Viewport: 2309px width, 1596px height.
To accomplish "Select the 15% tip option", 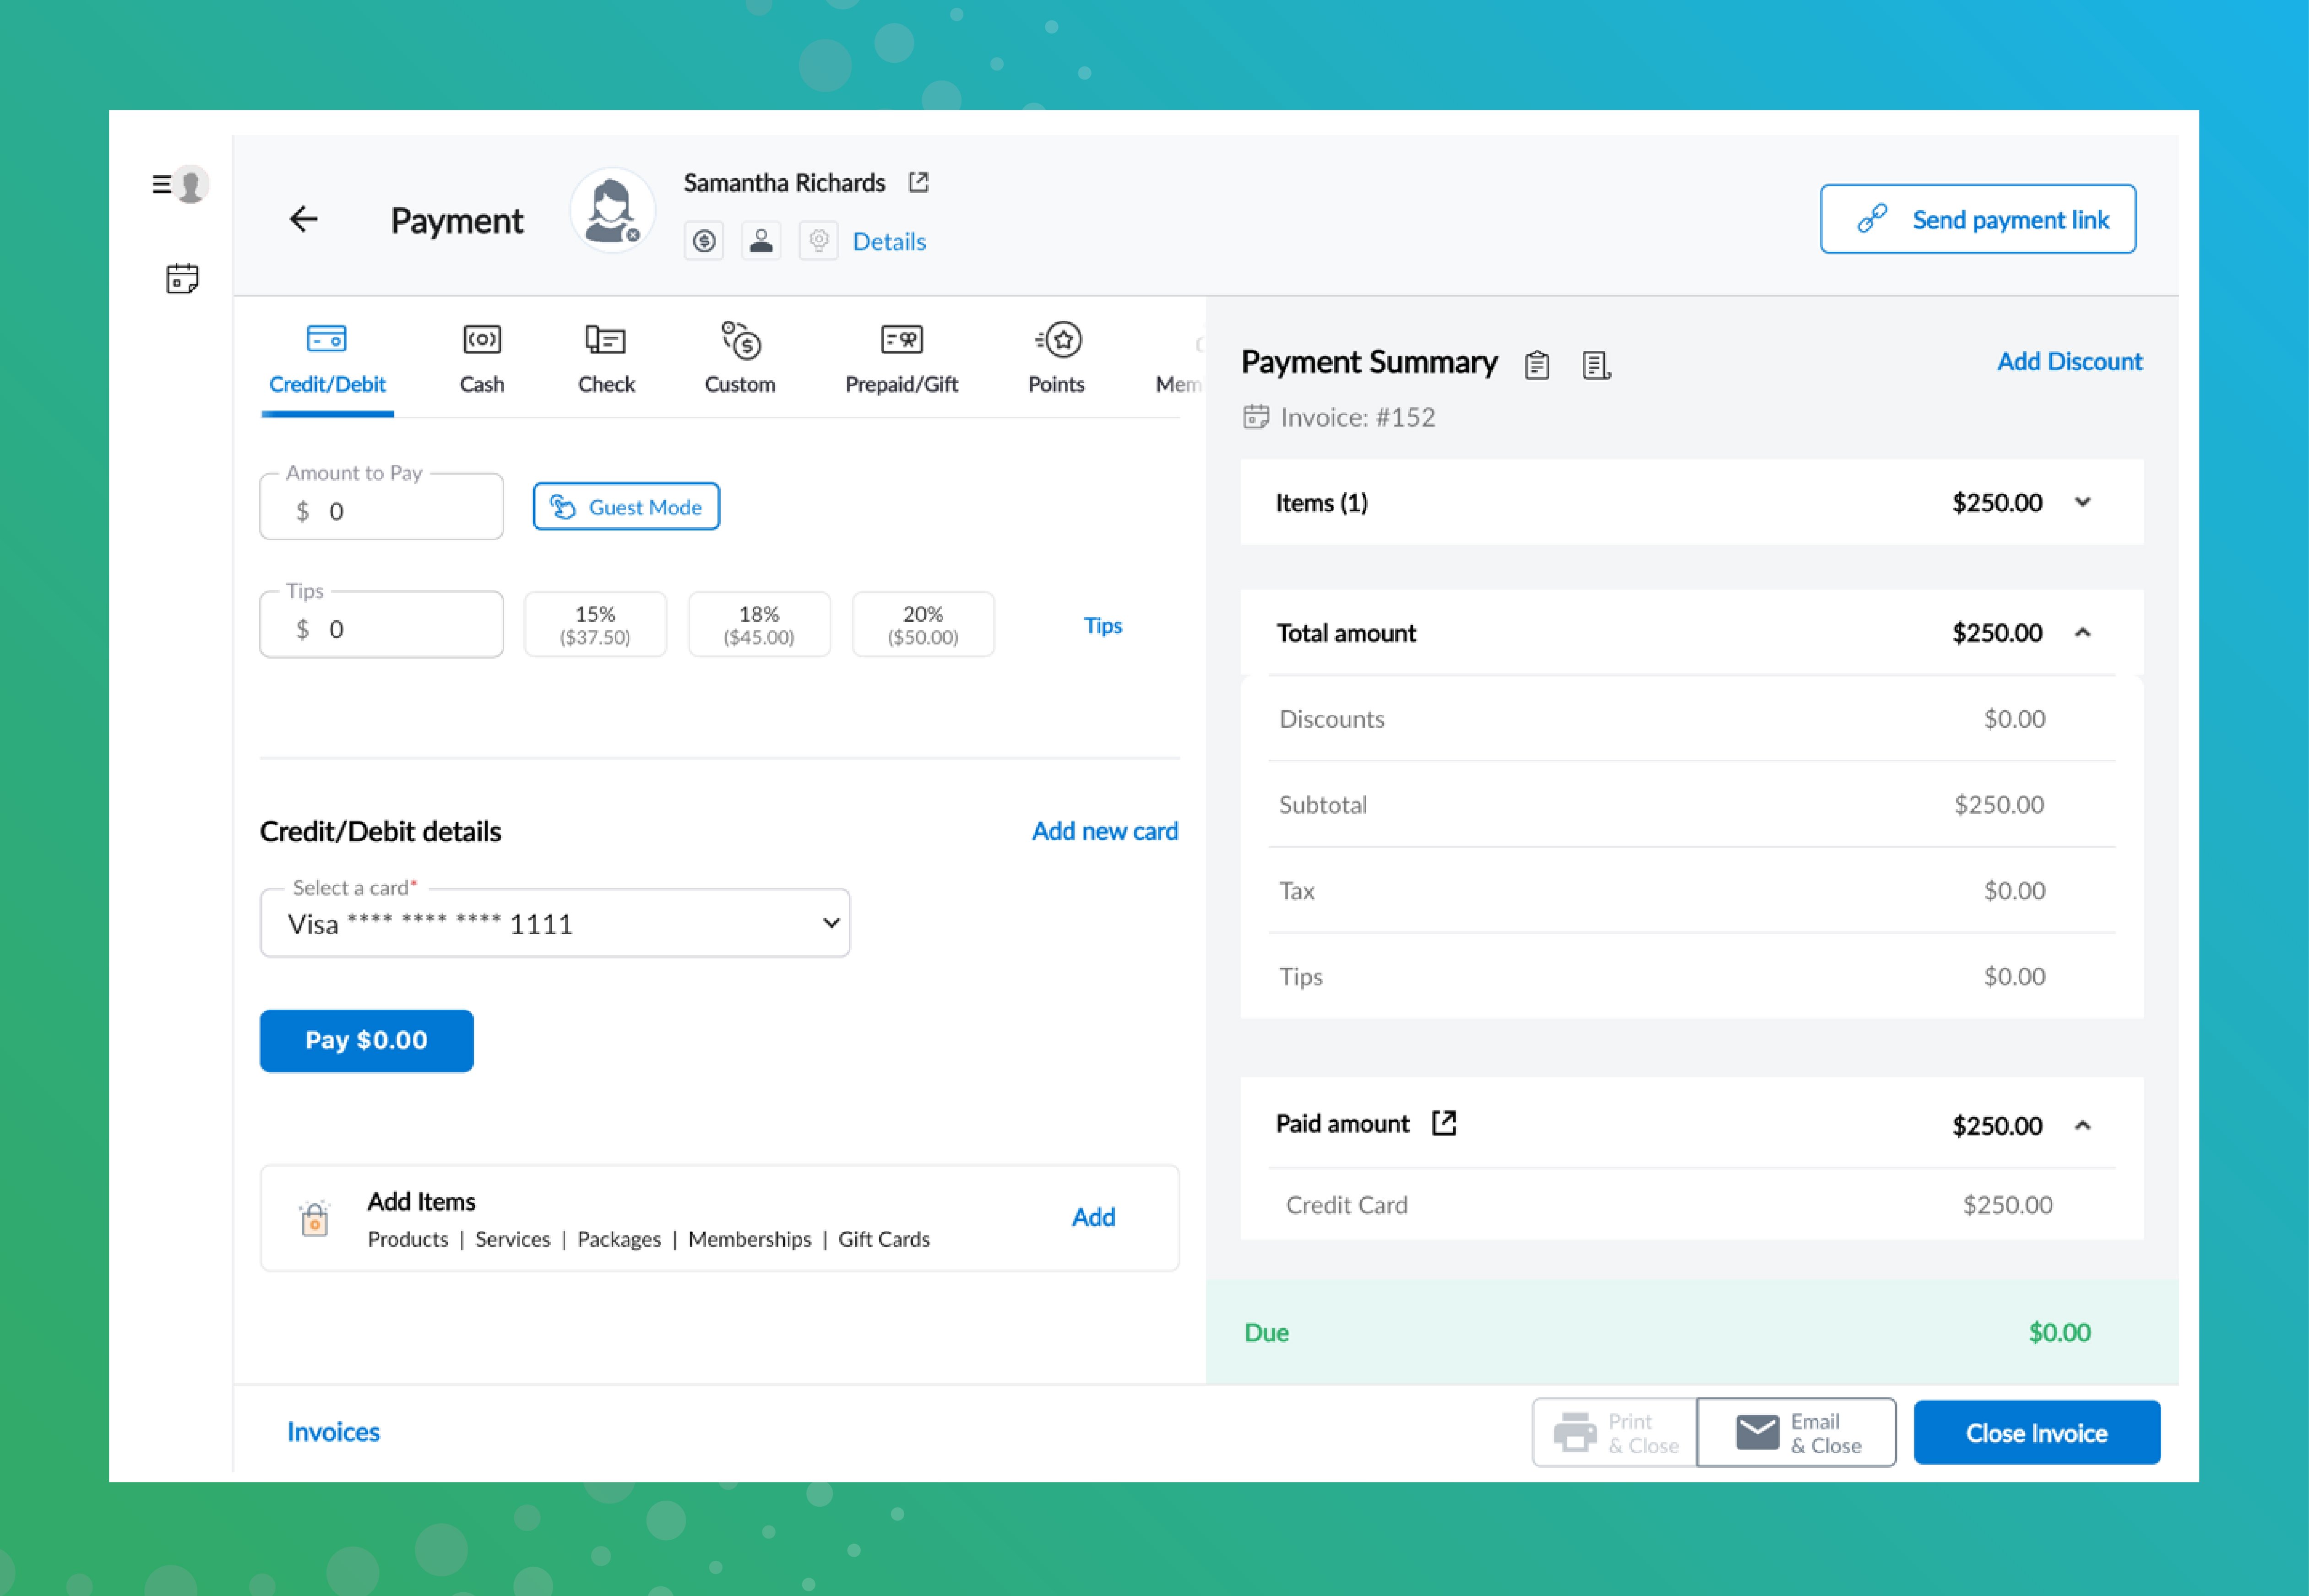I will click(x=594, y=625).
